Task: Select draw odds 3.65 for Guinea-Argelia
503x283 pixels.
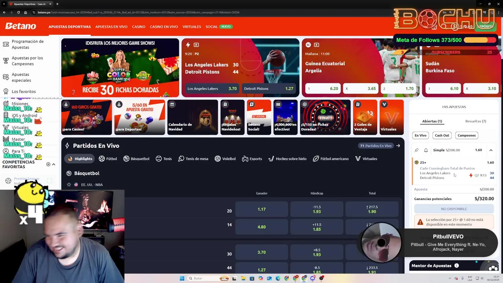Action: (360, 88)
